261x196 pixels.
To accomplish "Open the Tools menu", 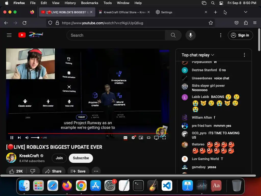I will click(108, 3).
